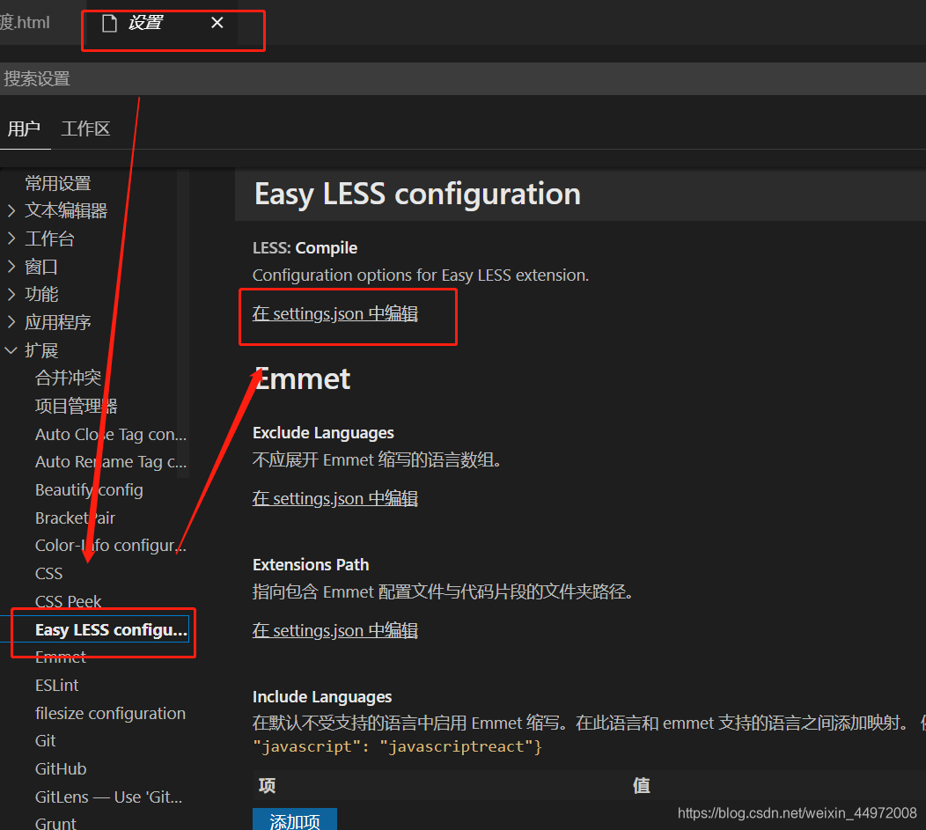Edit Exclude Languages in settings.json

(335, 498)
